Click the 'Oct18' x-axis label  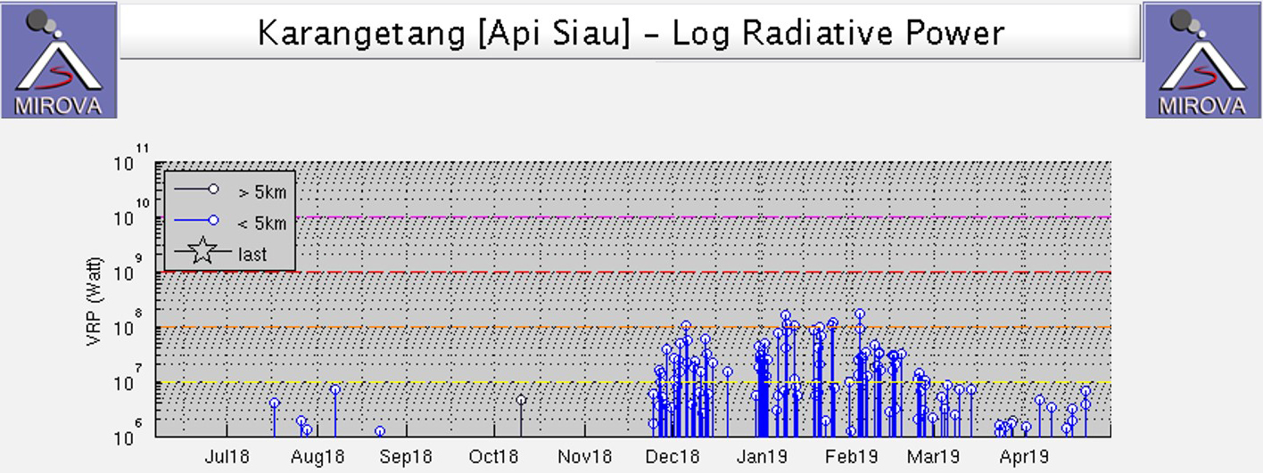[493, 457]
